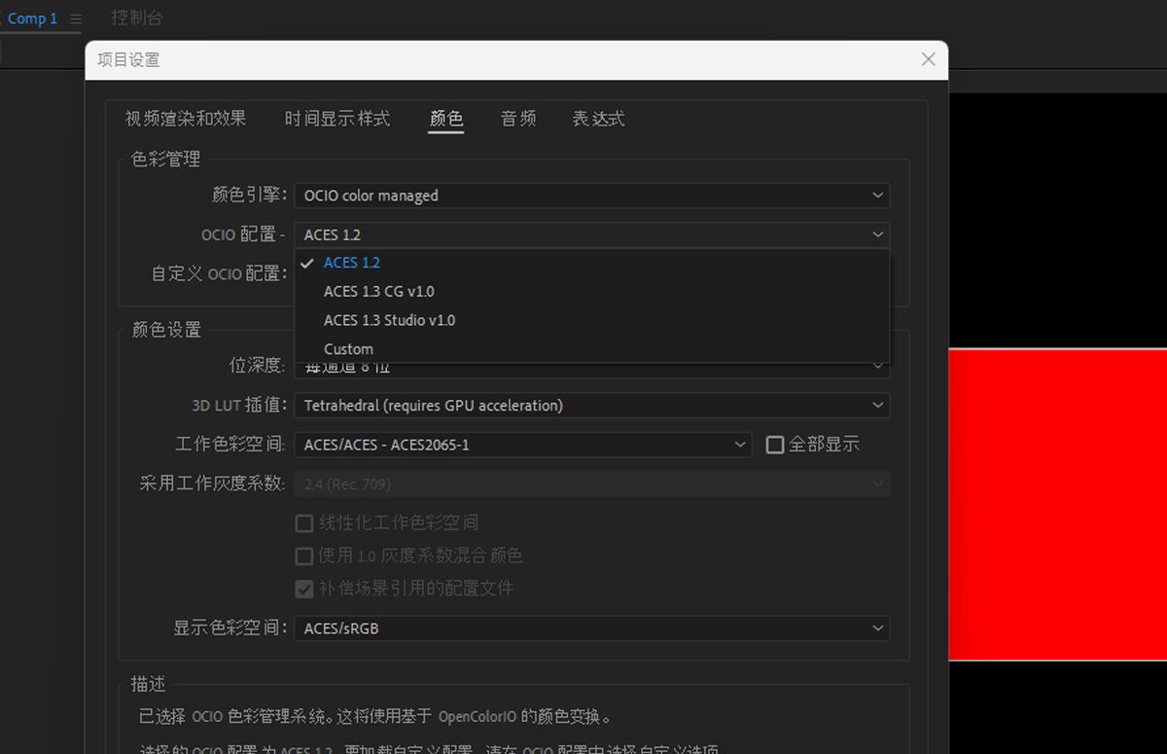Select the 控制台 tab
Screen dimensions: 1167x754
[137, 17]
